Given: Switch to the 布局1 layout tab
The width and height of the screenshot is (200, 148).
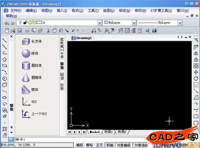Looking at the screenshot, I should [108, 132].
